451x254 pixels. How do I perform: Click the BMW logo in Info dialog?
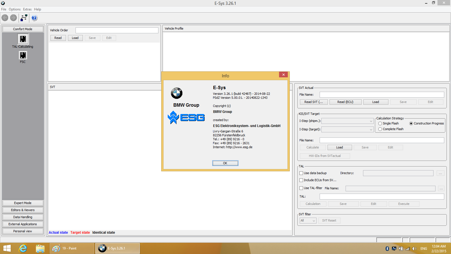(177, 93)
